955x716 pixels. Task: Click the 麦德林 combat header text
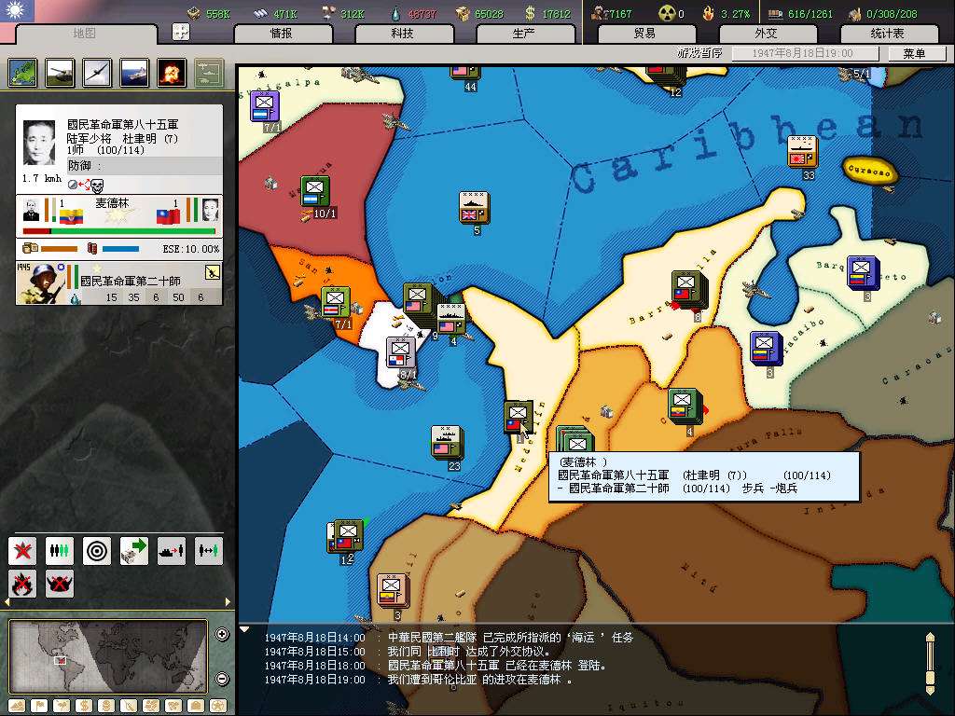coord(113,202)
